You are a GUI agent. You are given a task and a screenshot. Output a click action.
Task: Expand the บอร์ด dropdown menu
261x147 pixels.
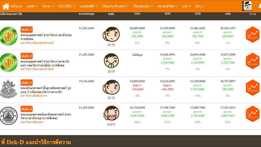(x=32, y=6)
